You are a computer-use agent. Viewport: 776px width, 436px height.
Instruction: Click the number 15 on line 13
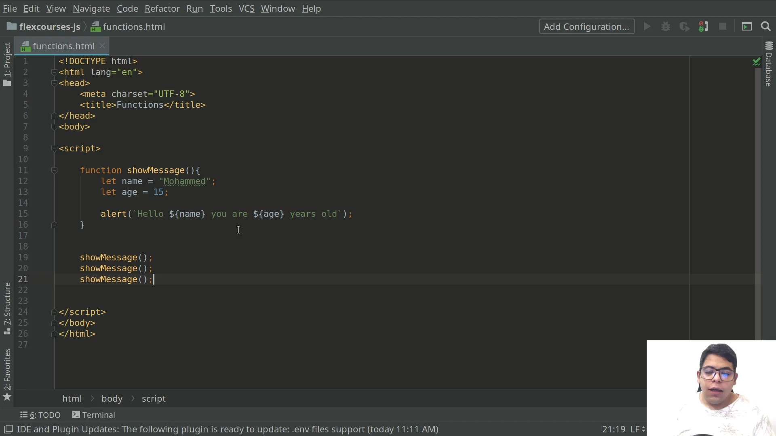pos(158,192)
